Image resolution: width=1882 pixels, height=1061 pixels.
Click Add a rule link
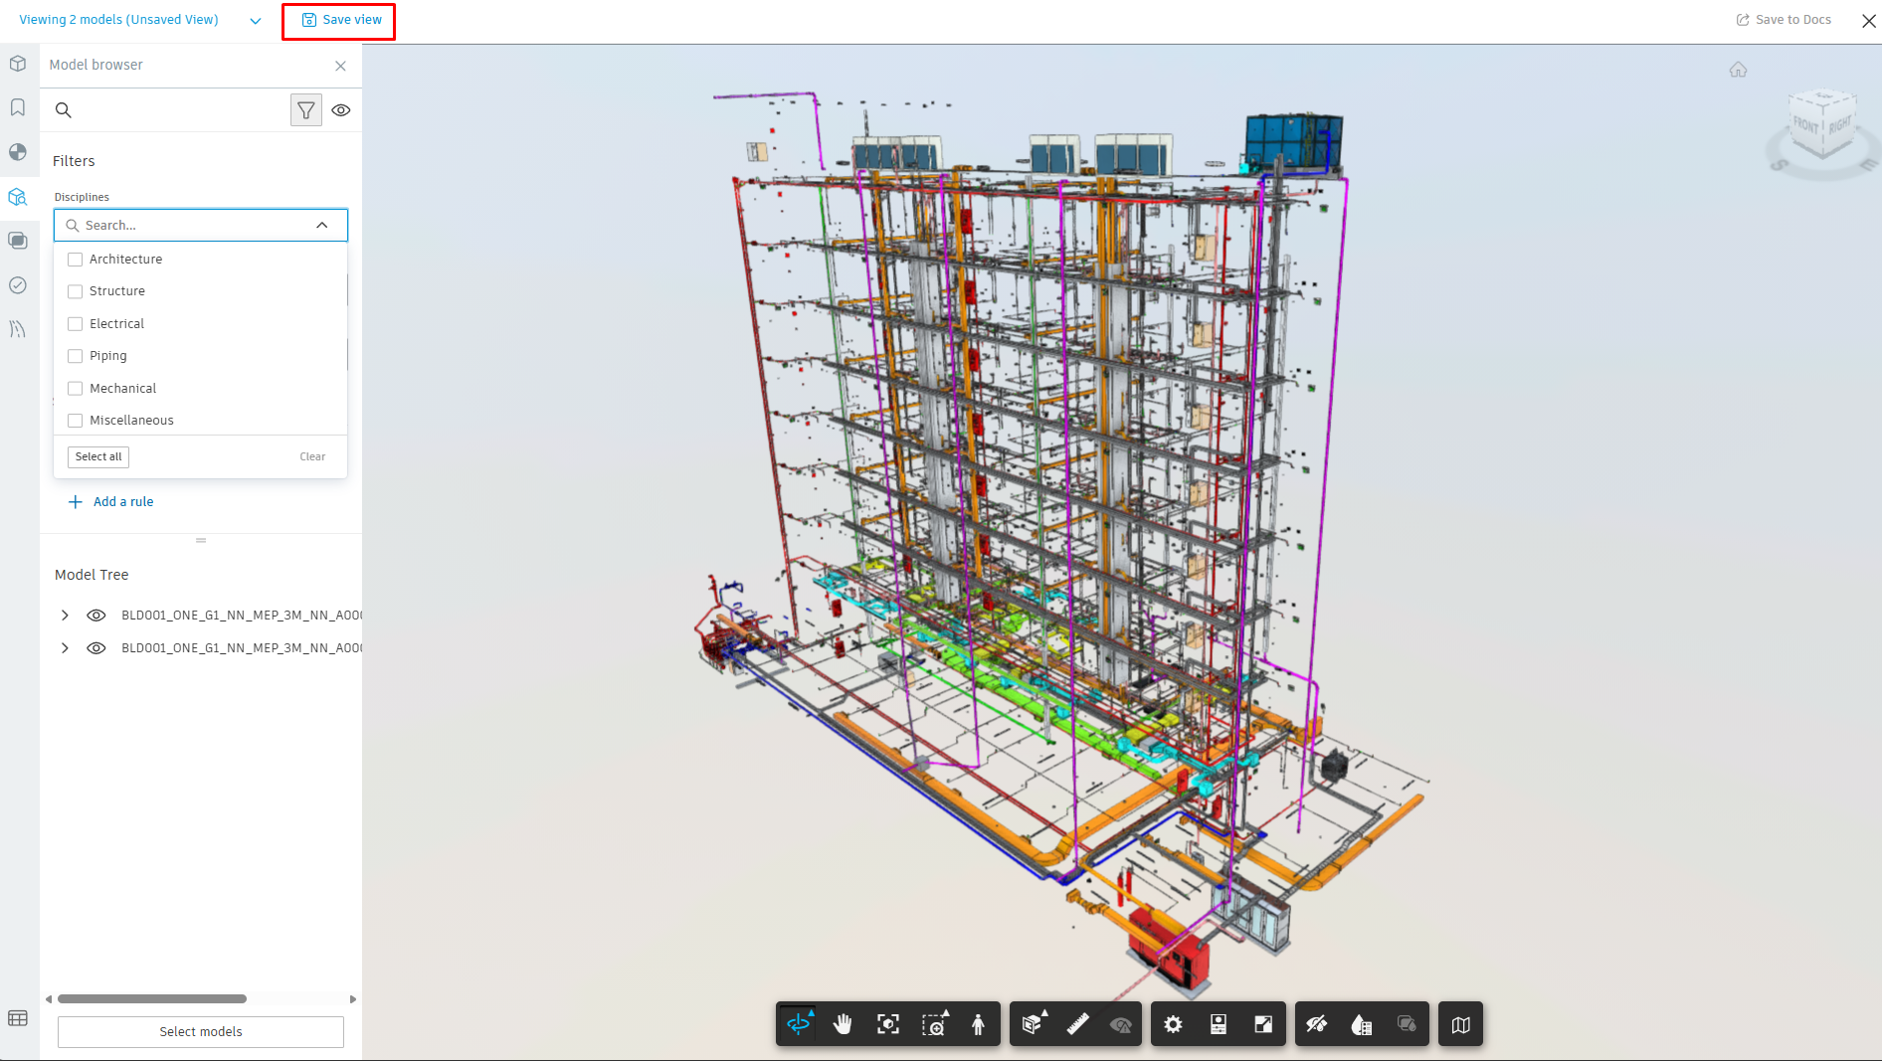pos(110,502)
